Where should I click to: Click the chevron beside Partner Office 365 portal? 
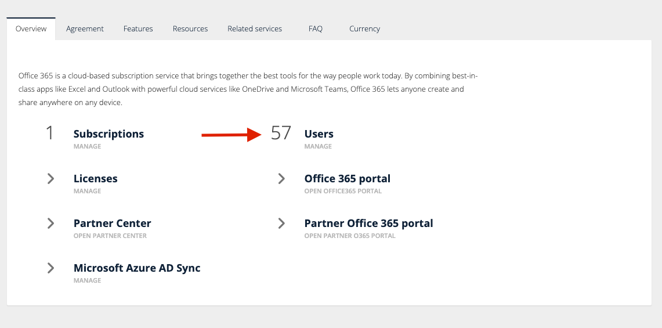click(x=281, y=224)
